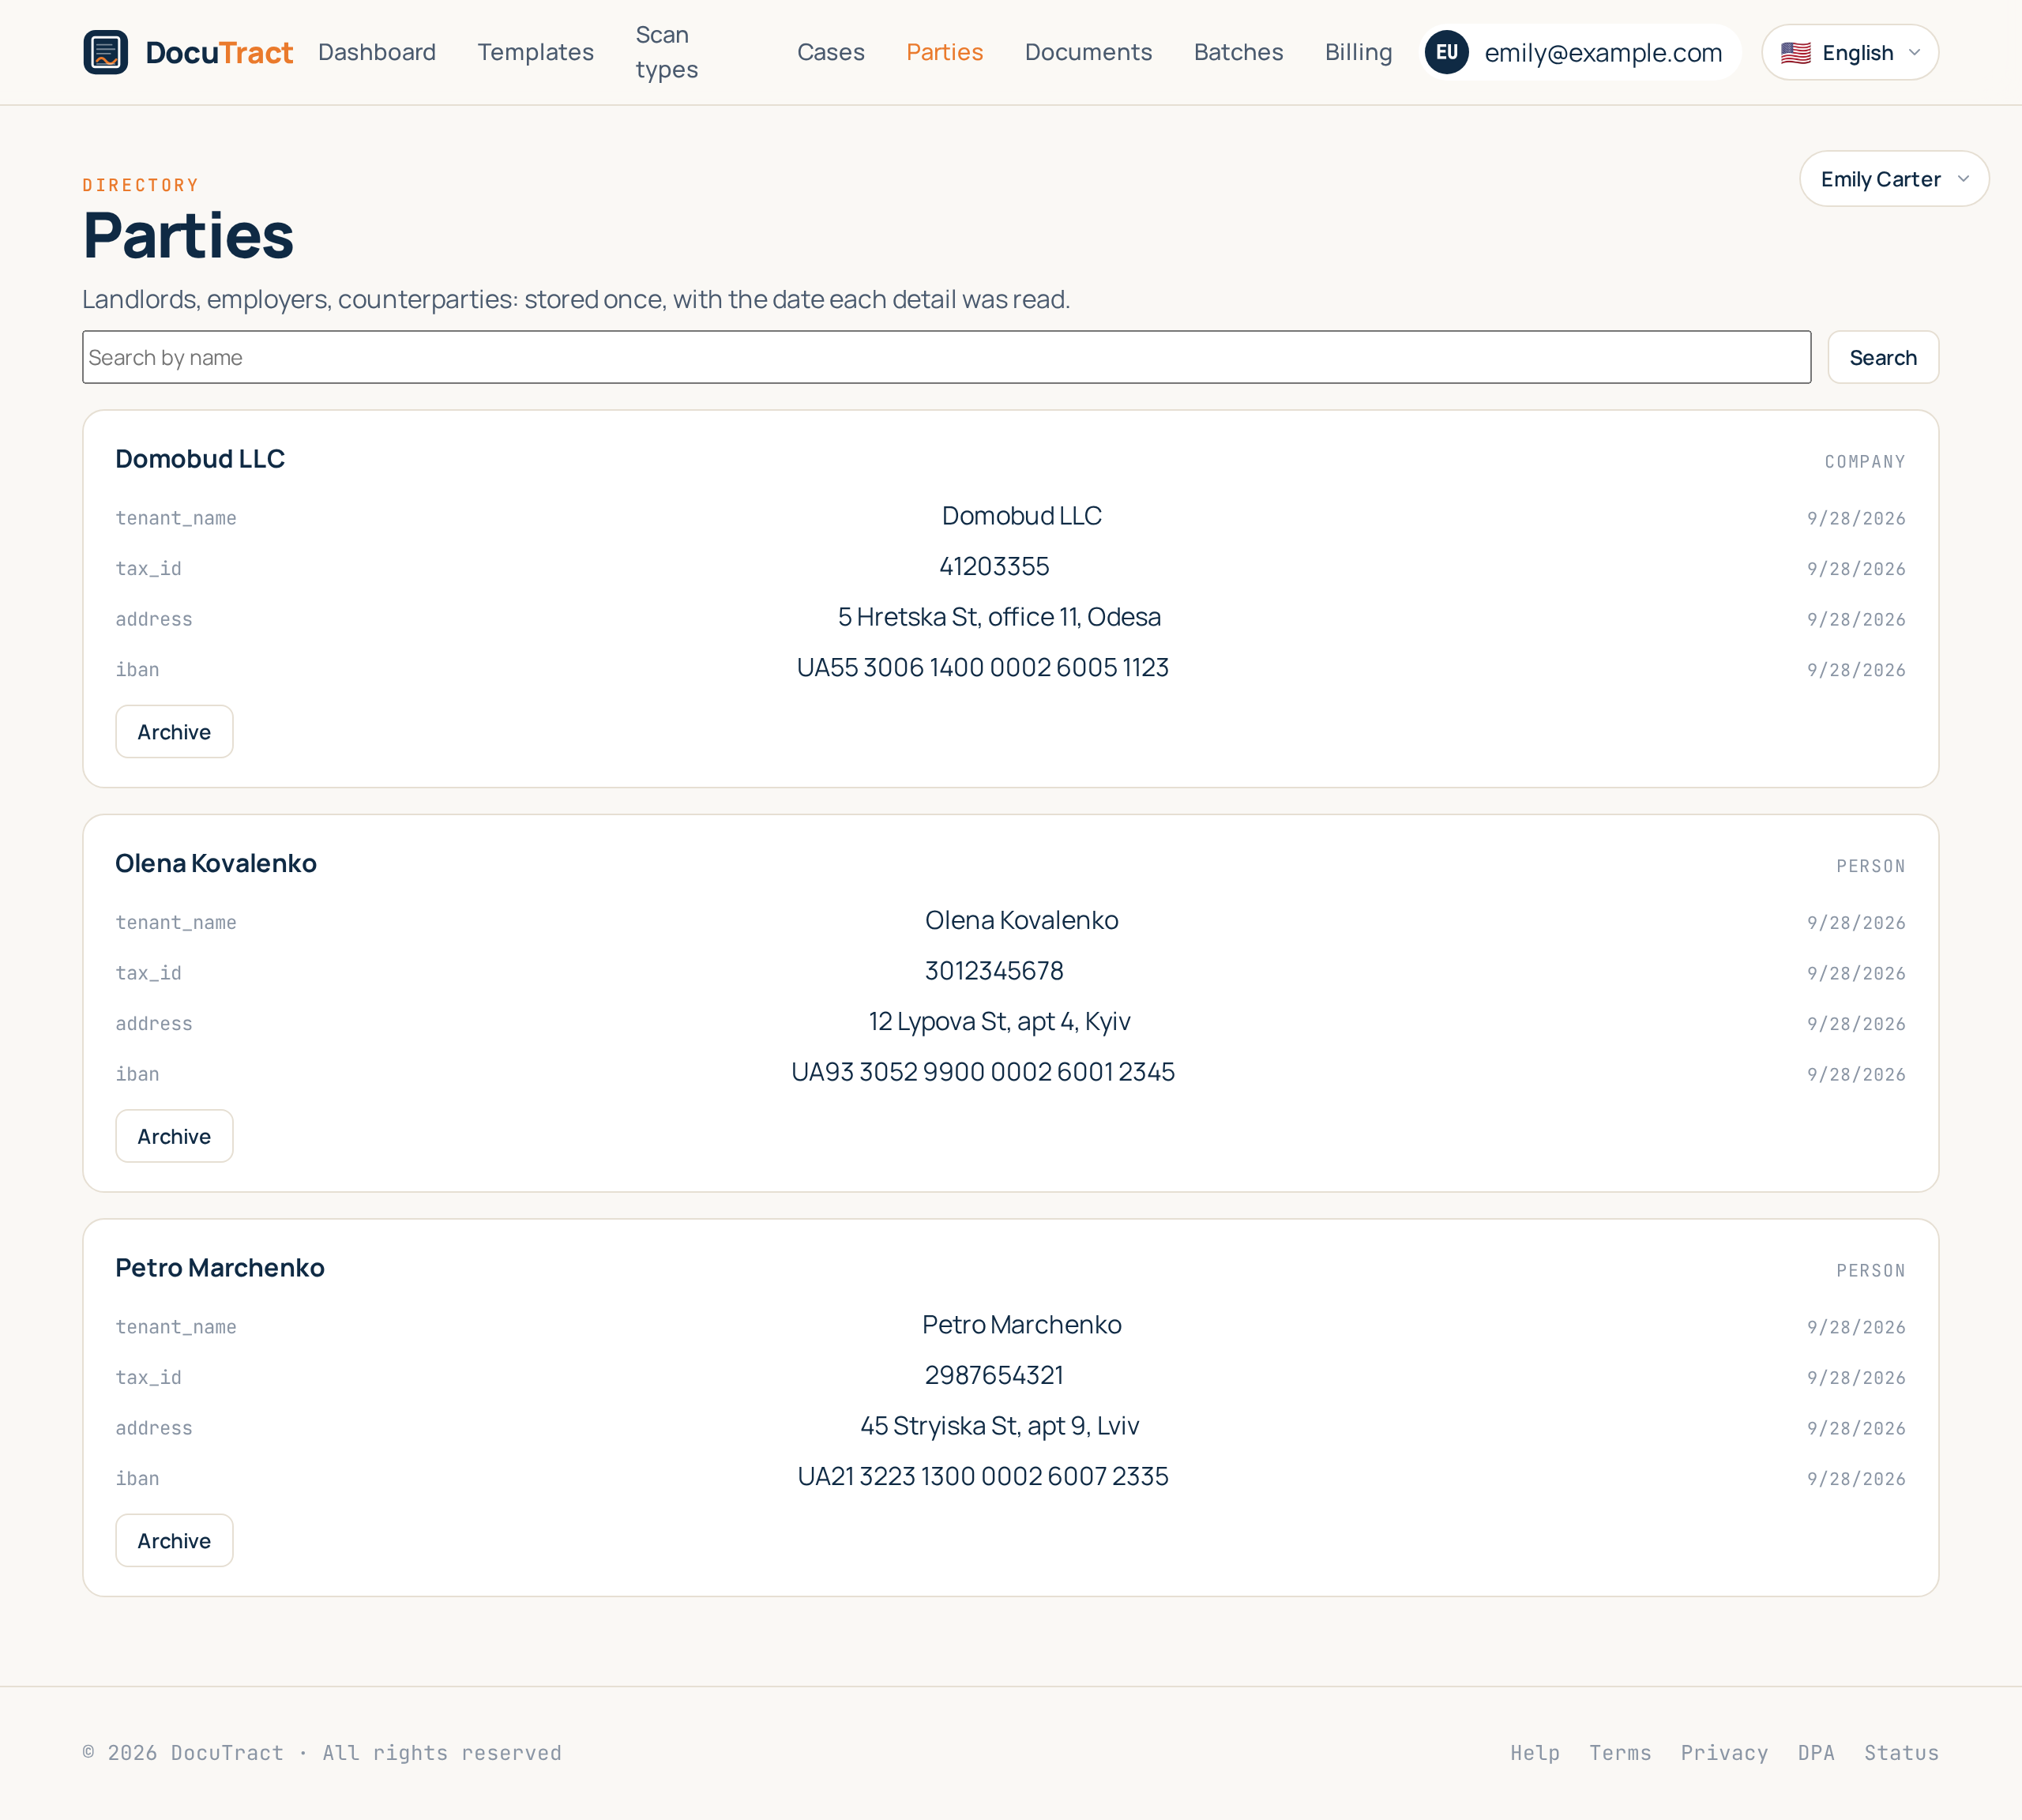Screen dimensions: 2022x1820
Task: Click the COMPANY type label
Action: (1864, 462)
